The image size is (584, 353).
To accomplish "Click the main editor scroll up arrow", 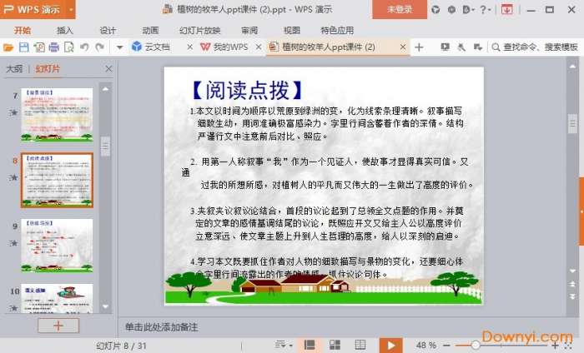I will [x=572, y=67].
